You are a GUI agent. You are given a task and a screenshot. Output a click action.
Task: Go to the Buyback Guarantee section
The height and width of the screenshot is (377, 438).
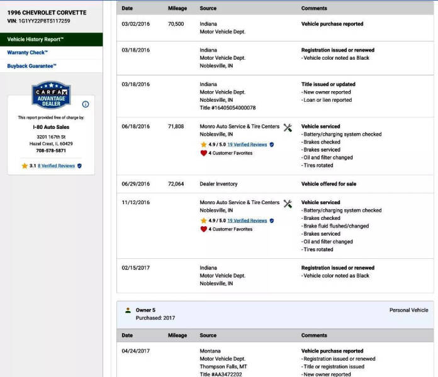coord(31,66)
